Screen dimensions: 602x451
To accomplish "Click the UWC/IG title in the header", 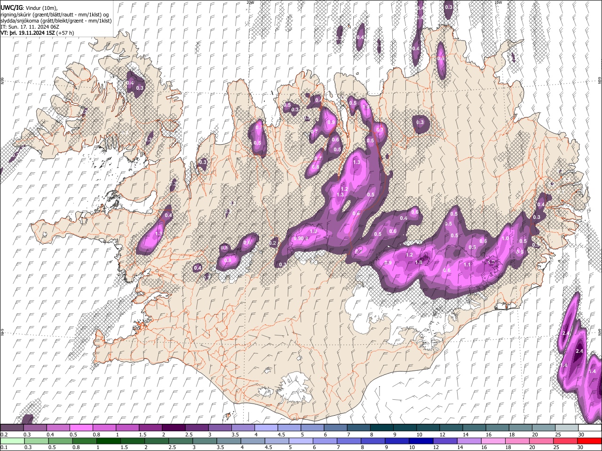I will [11, 7].
